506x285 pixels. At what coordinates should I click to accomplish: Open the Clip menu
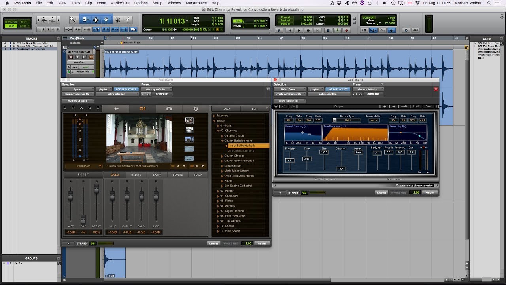[x=89, y=3]
